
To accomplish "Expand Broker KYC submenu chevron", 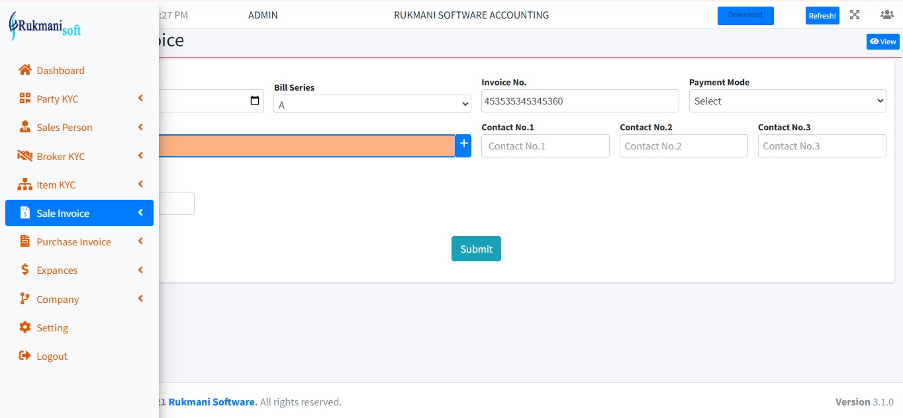I will (x=140, y=156).
